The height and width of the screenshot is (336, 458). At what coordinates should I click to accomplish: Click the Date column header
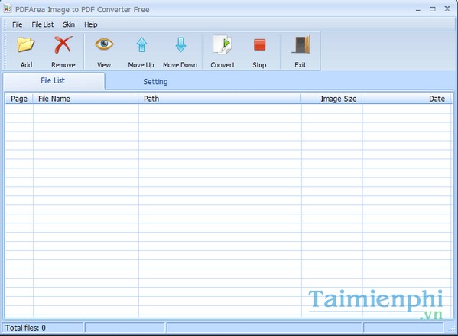click(407, 99)
